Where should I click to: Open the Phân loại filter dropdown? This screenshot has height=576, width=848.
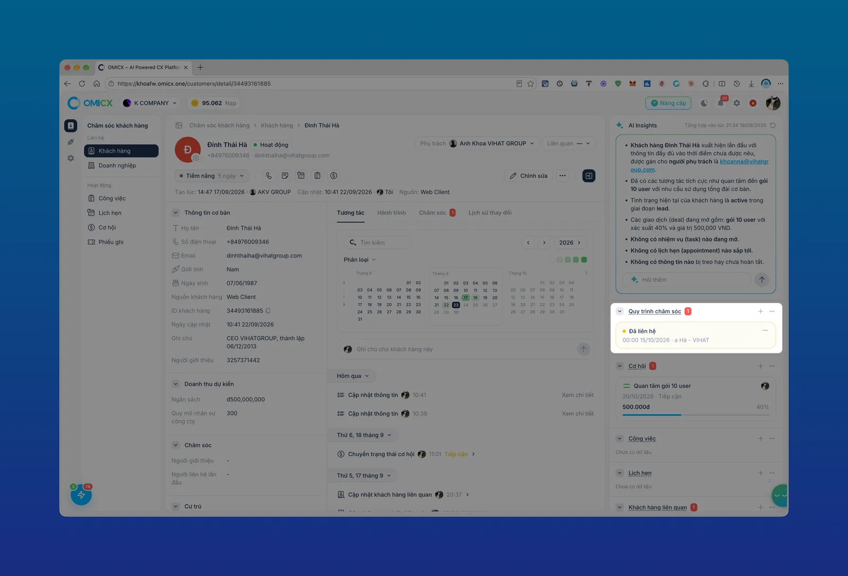[360, 260]
